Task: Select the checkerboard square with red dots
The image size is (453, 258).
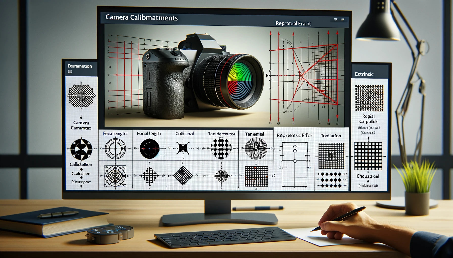Action: coord(256,176)
